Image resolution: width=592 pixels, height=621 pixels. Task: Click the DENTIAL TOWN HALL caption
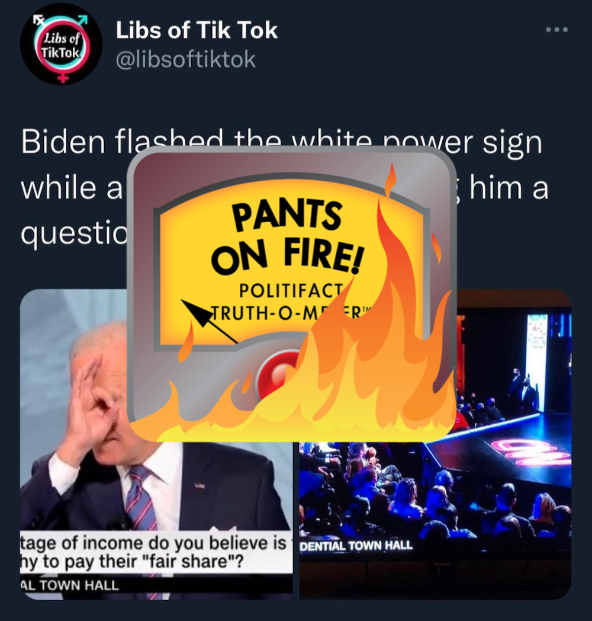[x=356, y=546]
